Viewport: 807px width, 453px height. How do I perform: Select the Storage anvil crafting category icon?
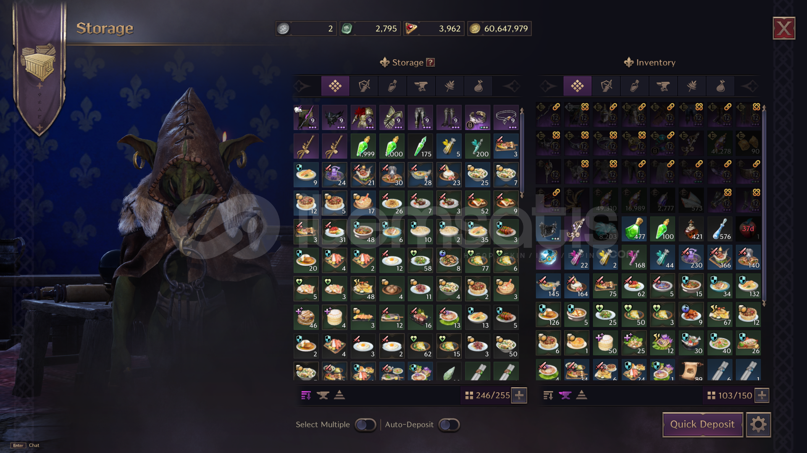point(421,86)
